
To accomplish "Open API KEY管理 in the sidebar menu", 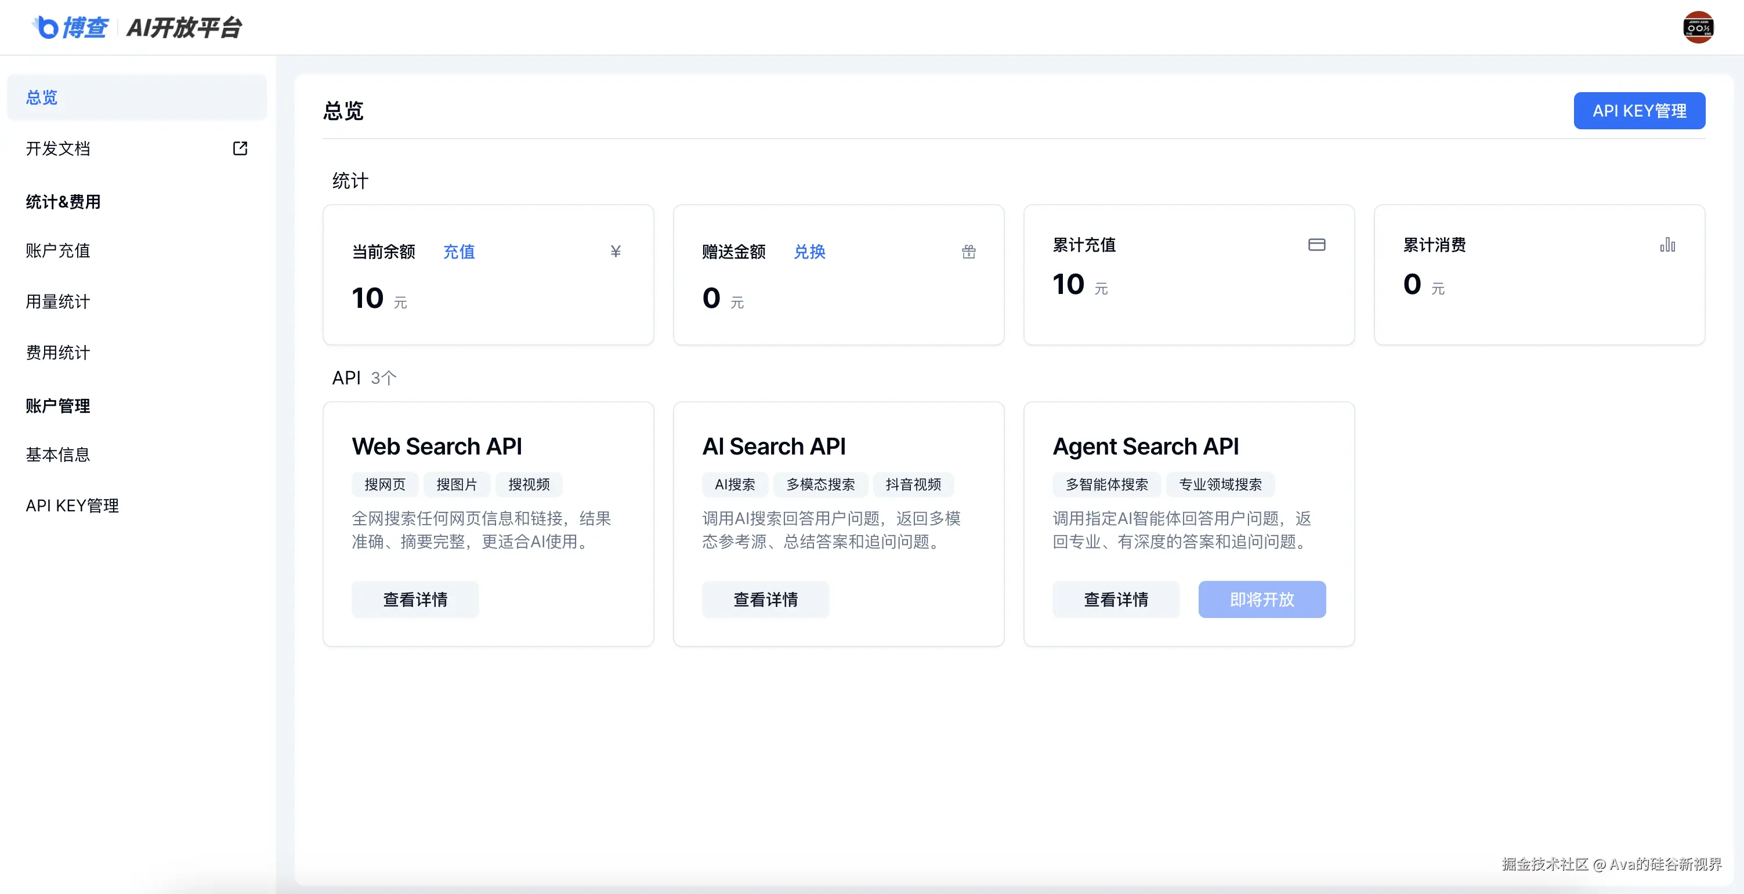I will [x=73, y=506].
